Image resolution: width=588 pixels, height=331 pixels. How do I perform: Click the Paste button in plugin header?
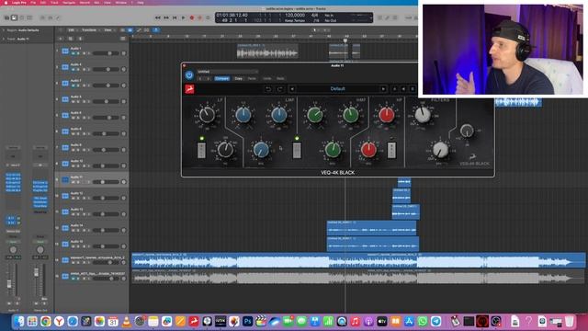coord(252,78)
